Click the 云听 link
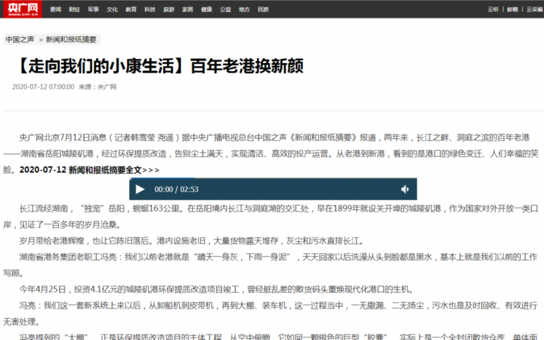This screenshot has height=340, width=544. [x=493, y=9]
